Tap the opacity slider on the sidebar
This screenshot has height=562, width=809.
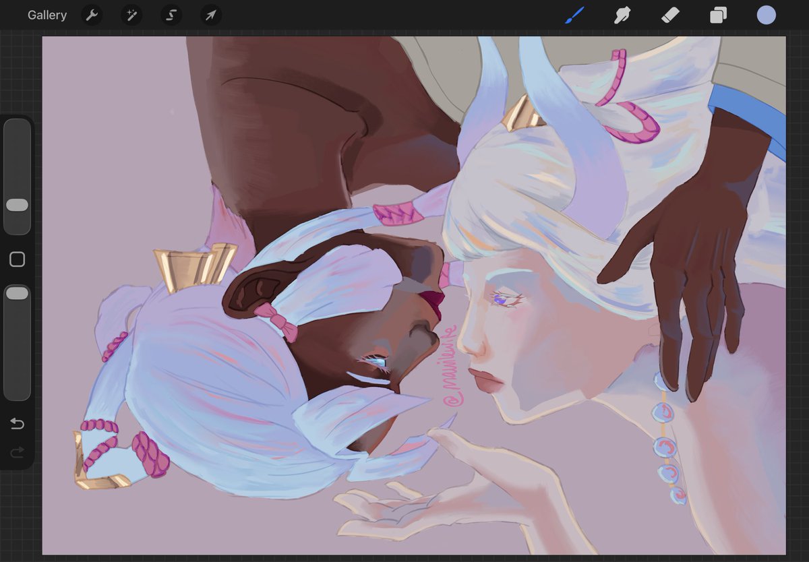pyautogui.click(x=18, y=292)
